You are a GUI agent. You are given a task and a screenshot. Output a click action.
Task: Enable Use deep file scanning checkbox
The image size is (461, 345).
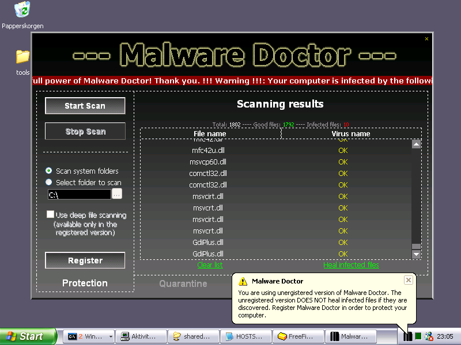pos(50,214)
